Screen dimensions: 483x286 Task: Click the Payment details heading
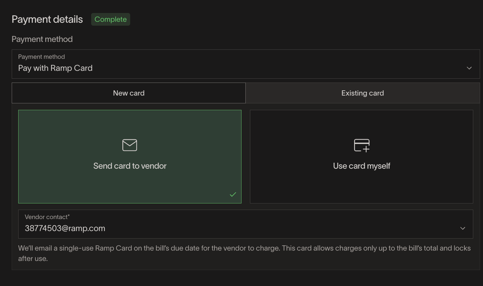pyautogui.click(x=47, y=19)
